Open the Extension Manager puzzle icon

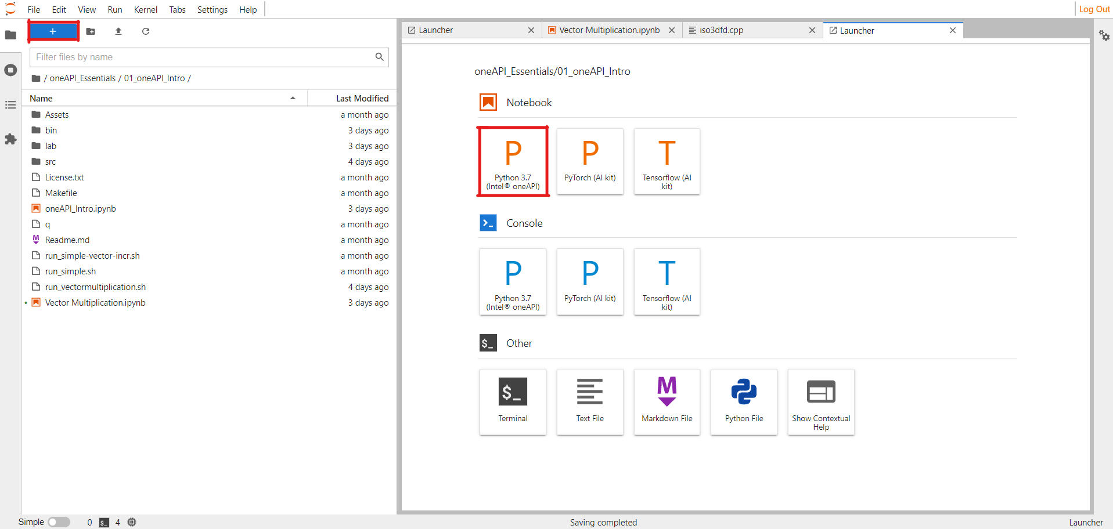point(10,139)
